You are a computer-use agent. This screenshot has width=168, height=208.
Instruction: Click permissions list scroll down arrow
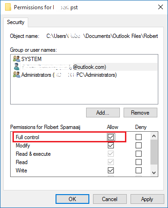click(x=154, y=173)
